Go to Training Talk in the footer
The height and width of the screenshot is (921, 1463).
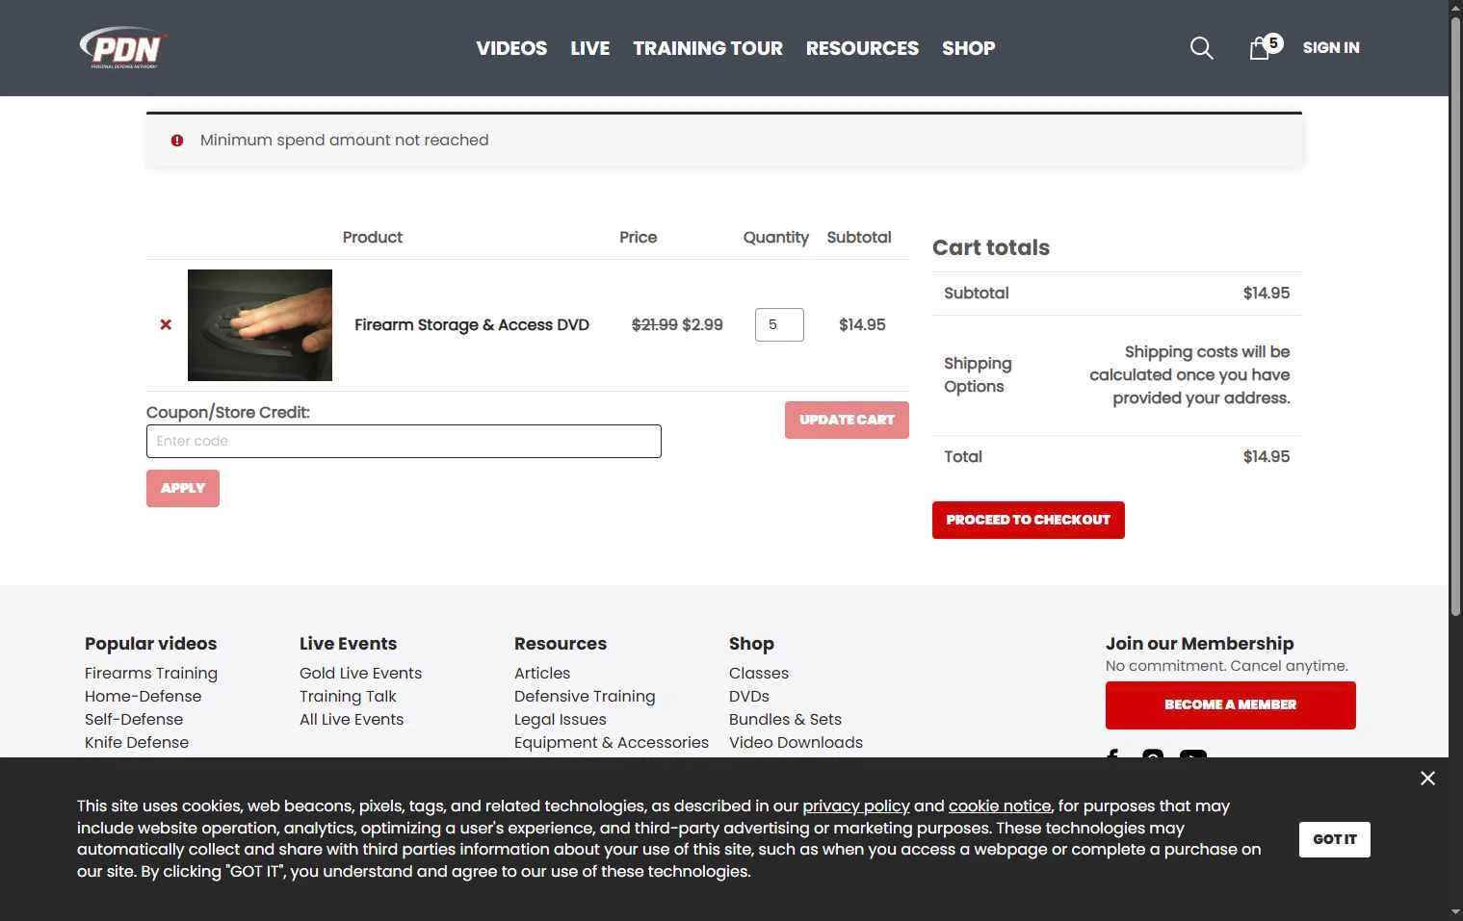pyautogui.click(x=348, y=697)
